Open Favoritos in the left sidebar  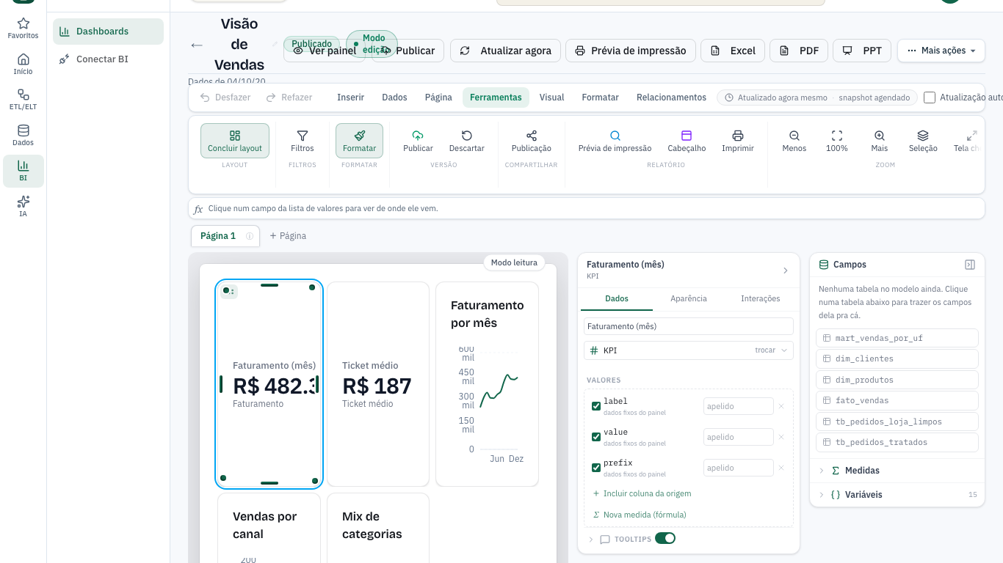[23, 29]
